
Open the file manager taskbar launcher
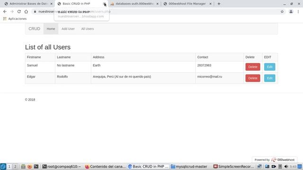click(23, 167)
